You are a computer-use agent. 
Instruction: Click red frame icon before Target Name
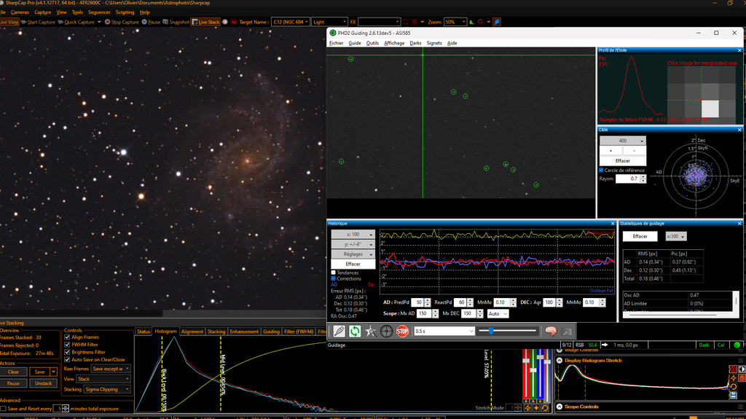tap(234, 22)
